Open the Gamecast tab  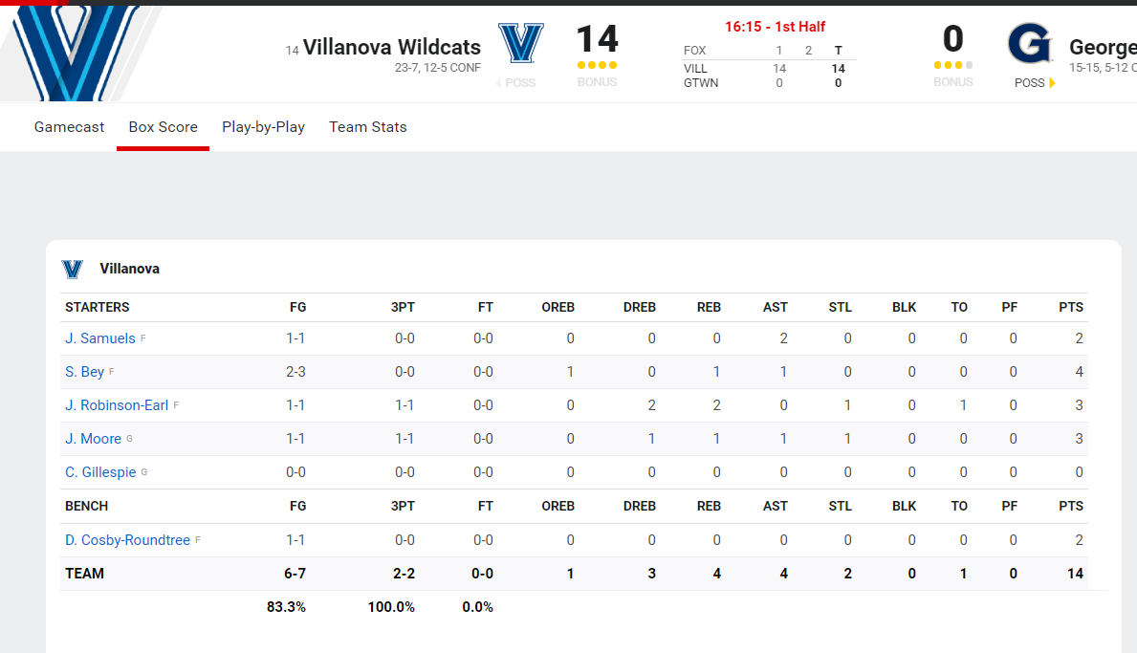[69, 127]
